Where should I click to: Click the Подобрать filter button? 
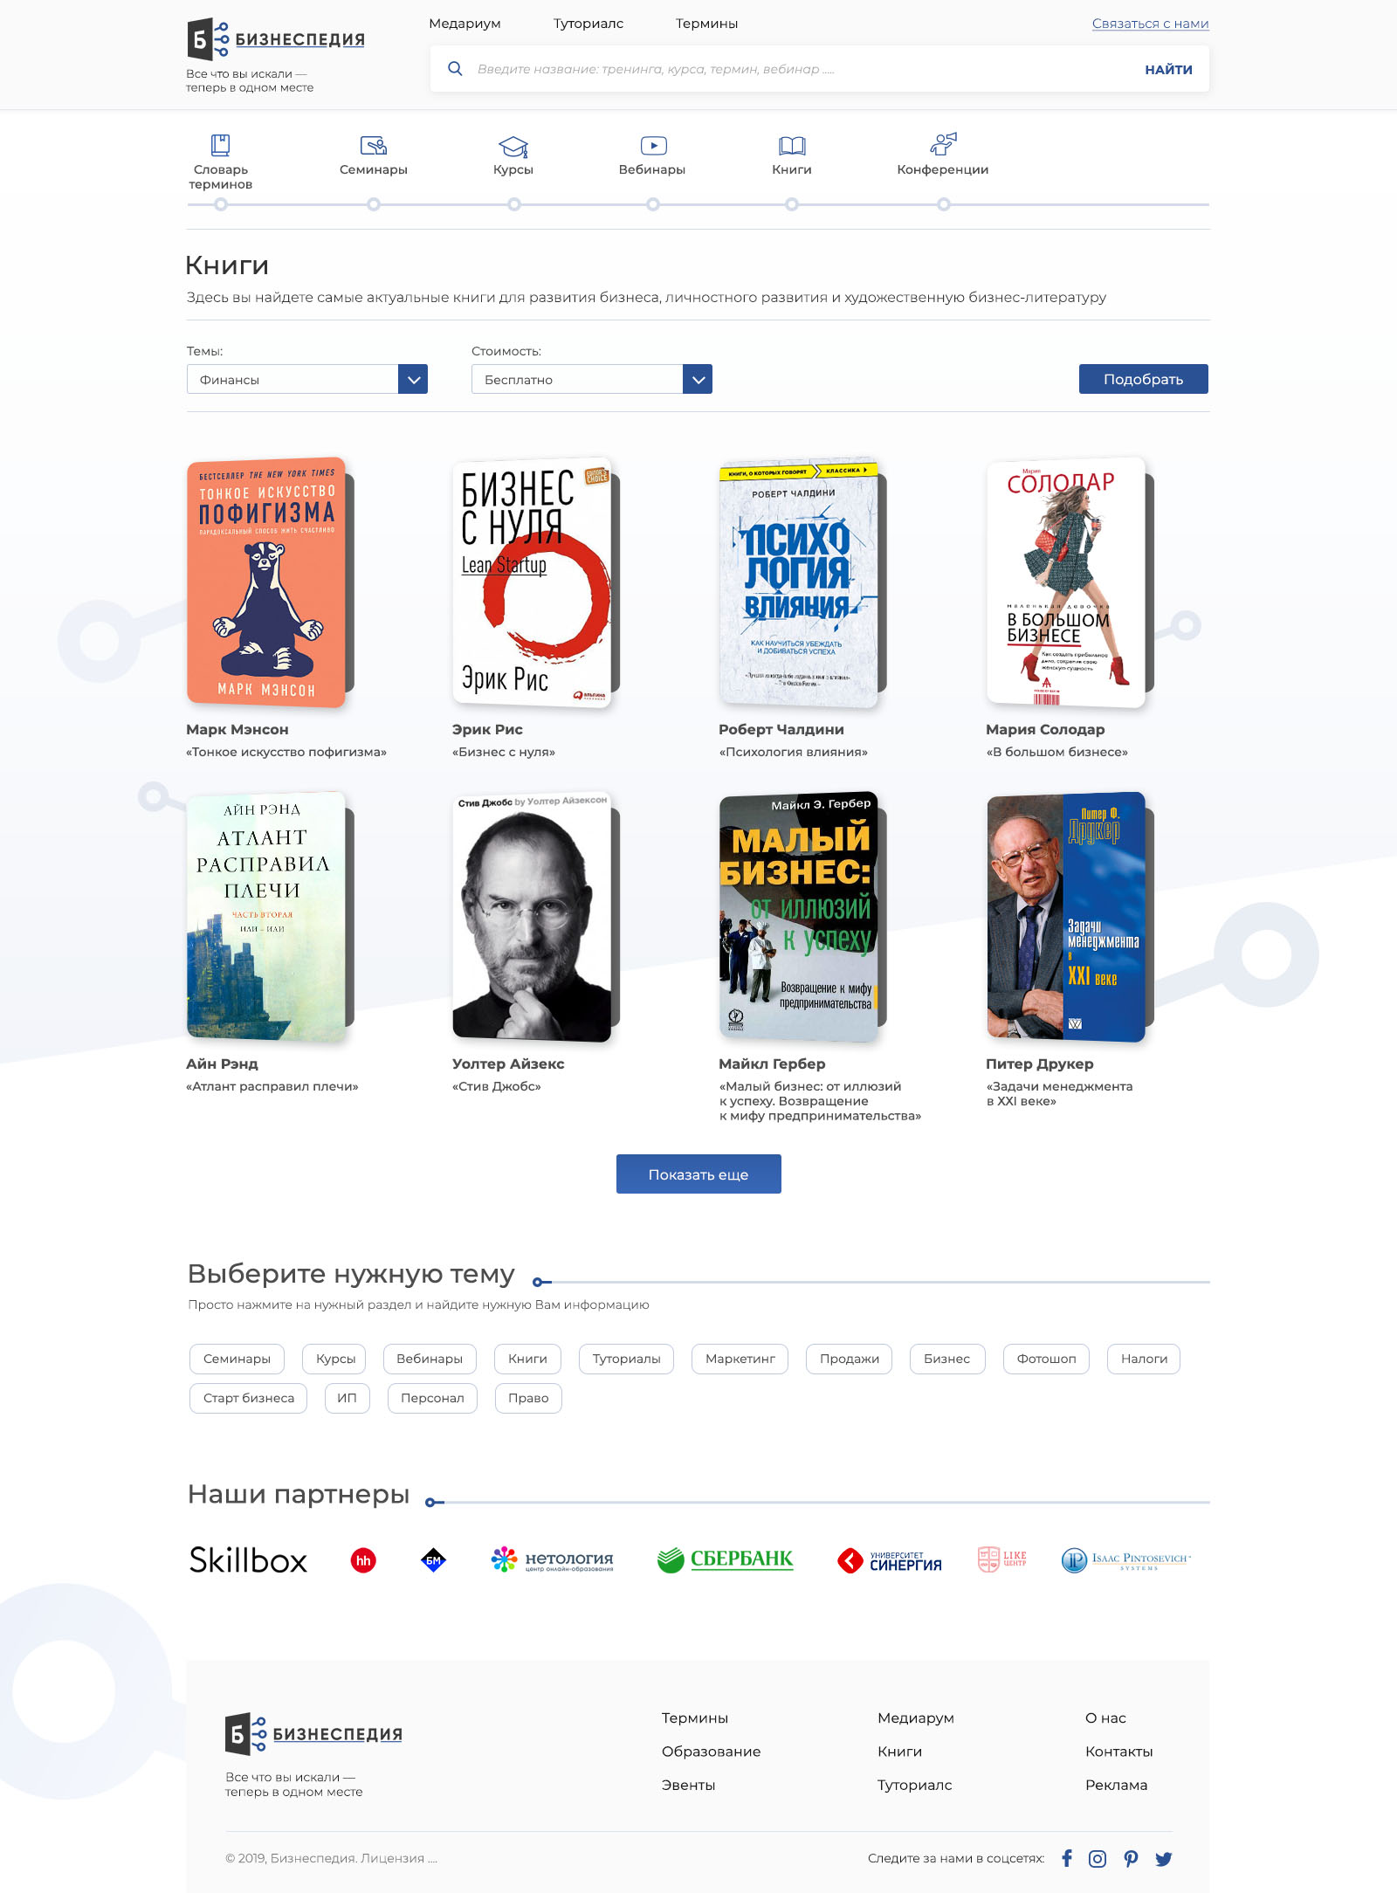[x=1144, y=379]
